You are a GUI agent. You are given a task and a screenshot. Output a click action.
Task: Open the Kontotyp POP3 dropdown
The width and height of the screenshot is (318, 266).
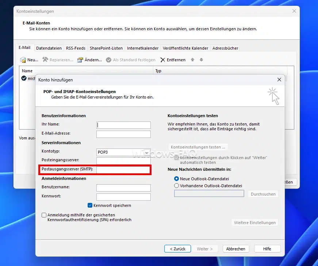(147, 152)
